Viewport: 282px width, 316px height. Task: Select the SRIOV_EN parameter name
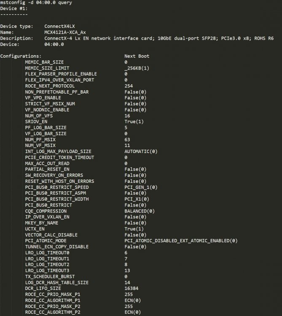pyautogui.click(x=36, y=121)
